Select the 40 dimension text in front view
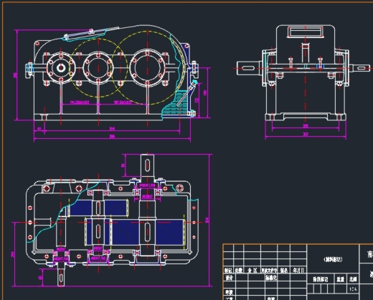Screen dimensions: 373x300 [x=39, y=129]
